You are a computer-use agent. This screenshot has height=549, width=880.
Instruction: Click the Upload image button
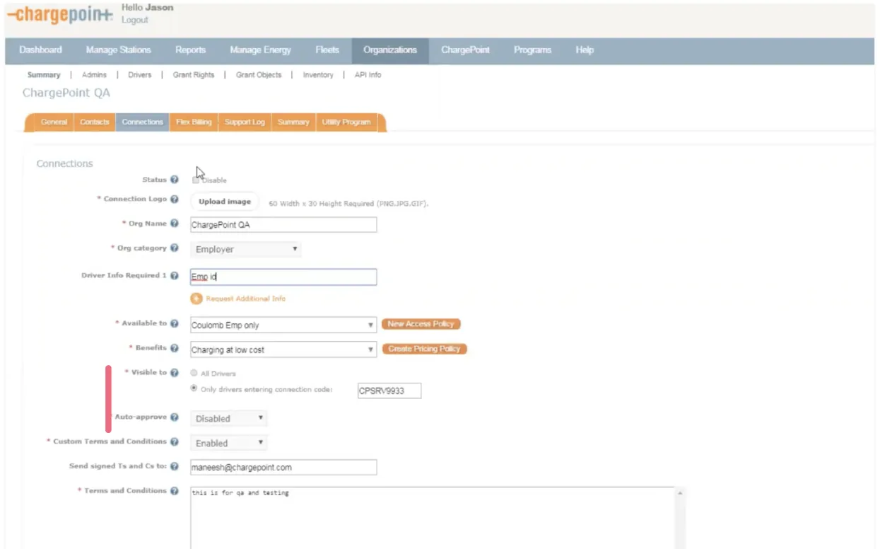(225, 202)
